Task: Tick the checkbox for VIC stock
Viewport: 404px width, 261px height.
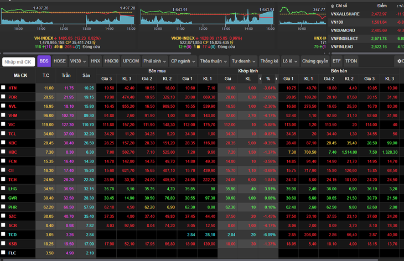Action: 3,124
